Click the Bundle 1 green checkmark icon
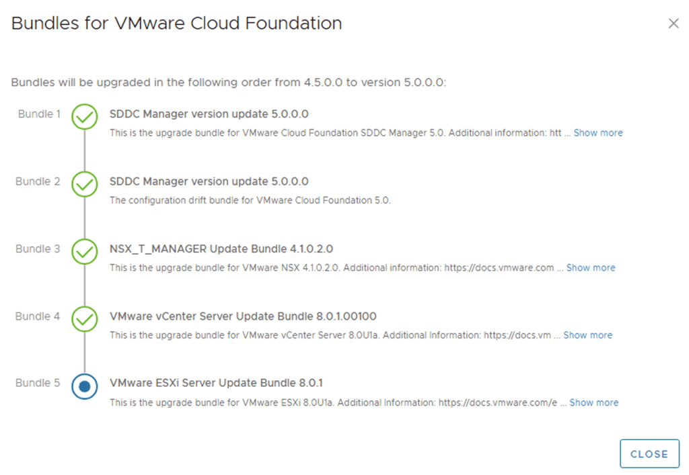This screenshot has width=689, height=475. (x=85, y=117)
